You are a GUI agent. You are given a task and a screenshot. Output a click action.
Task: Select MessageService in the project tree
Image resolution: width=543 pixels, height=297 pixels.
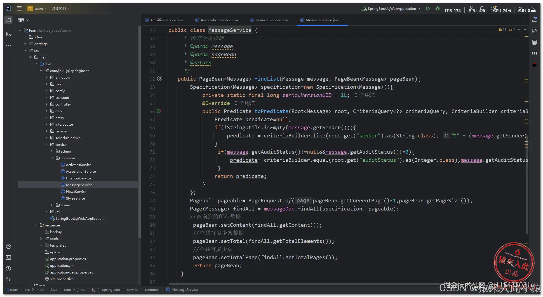[x=79, y=185]
